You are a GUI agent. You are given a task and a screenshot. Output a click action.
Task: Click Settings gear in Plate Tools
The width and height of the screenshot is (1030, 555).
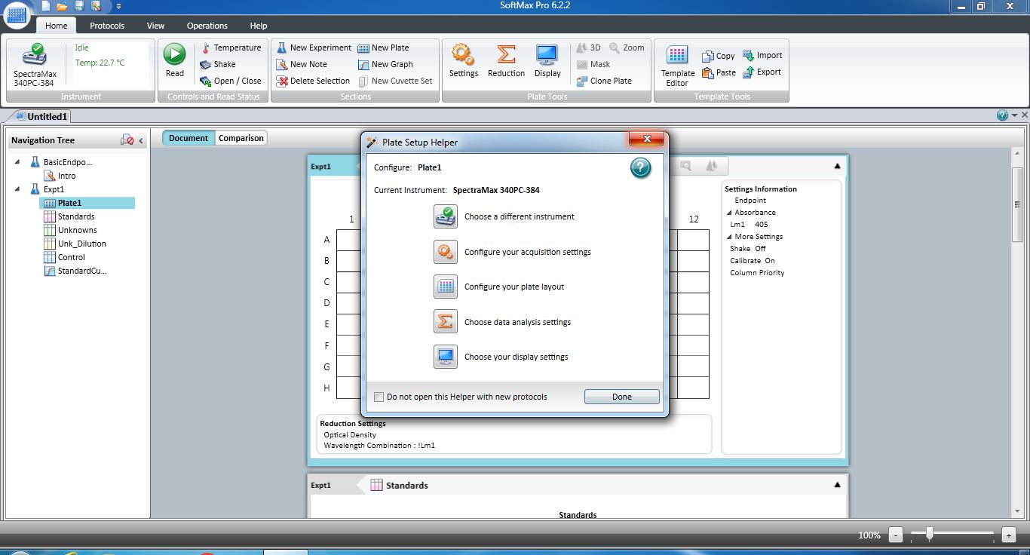coord(463,60)
